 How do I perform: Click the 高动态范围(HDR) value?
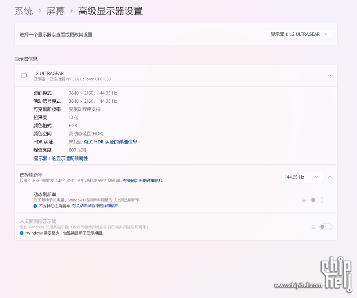click(86, 134)
